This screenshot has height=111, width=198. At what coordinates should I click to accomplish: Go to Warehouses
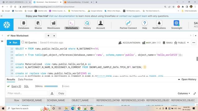point(54,25)
